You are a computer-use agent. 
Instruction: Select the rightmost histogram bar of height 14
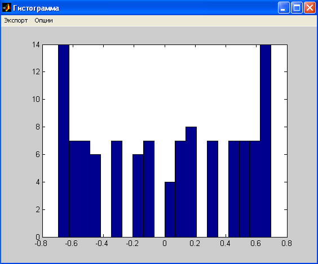(266, 141)
